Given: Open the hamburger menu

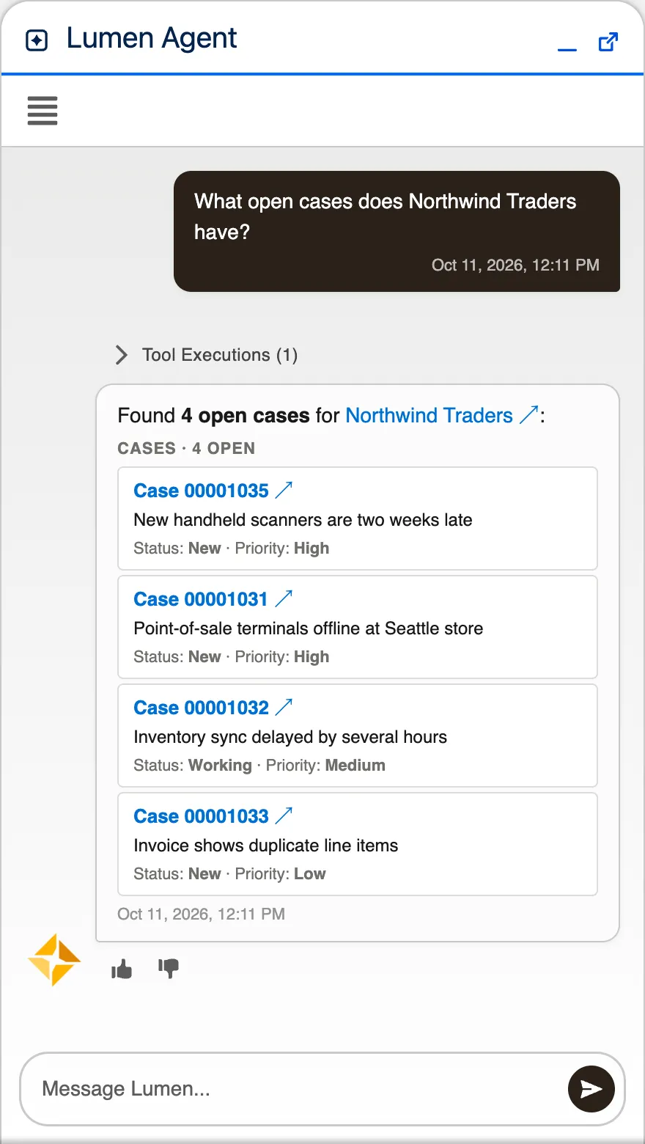Looking at the screenshot, I should point(43,111).
